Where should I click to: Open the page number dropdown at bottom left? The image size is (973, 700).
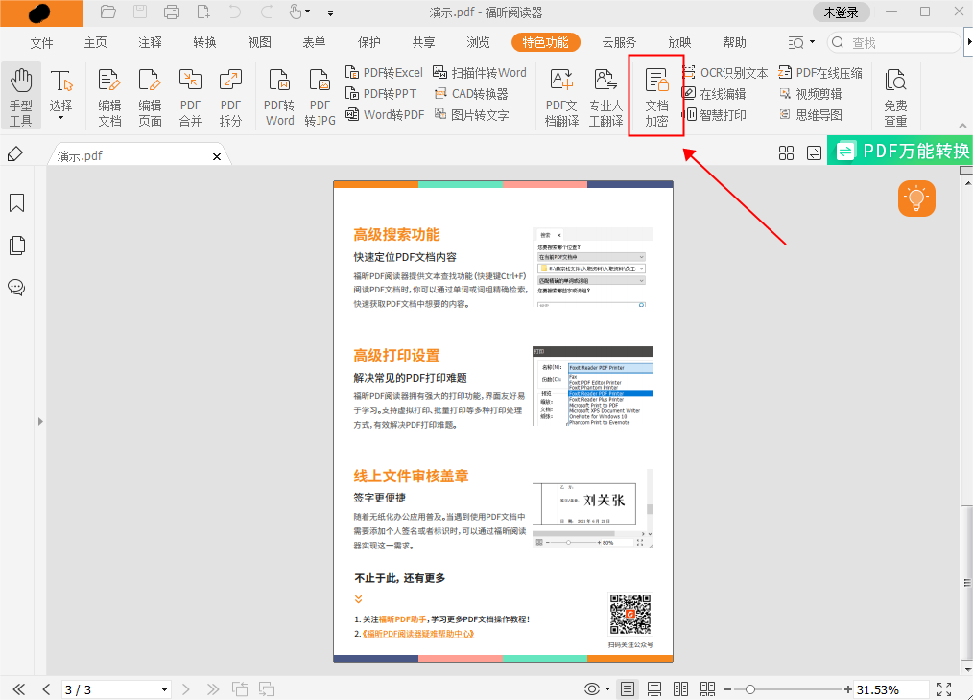click(163, 688)
